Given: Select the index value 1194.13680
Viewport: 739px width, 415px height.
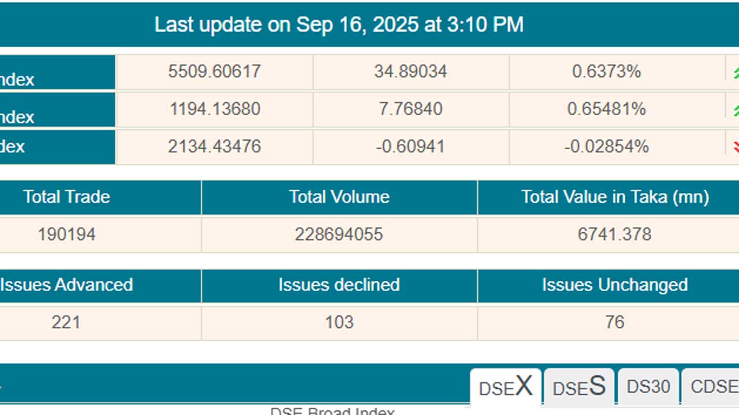Looking at the screenshot, I should pyautogui.click(x=215, y=110).
